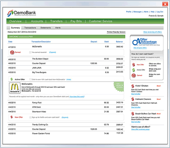Screen dimensions: 170x148
Task: Switch to the Statements tab
Action: point(46,28)
